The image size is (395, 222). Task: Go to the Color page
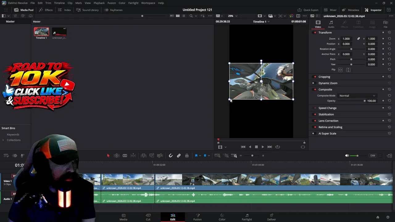[222, 217]
